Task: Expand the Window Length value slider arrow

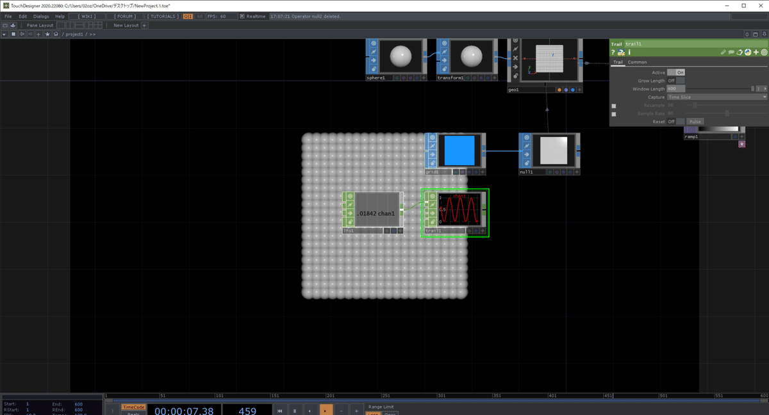Action: point(765,88)
